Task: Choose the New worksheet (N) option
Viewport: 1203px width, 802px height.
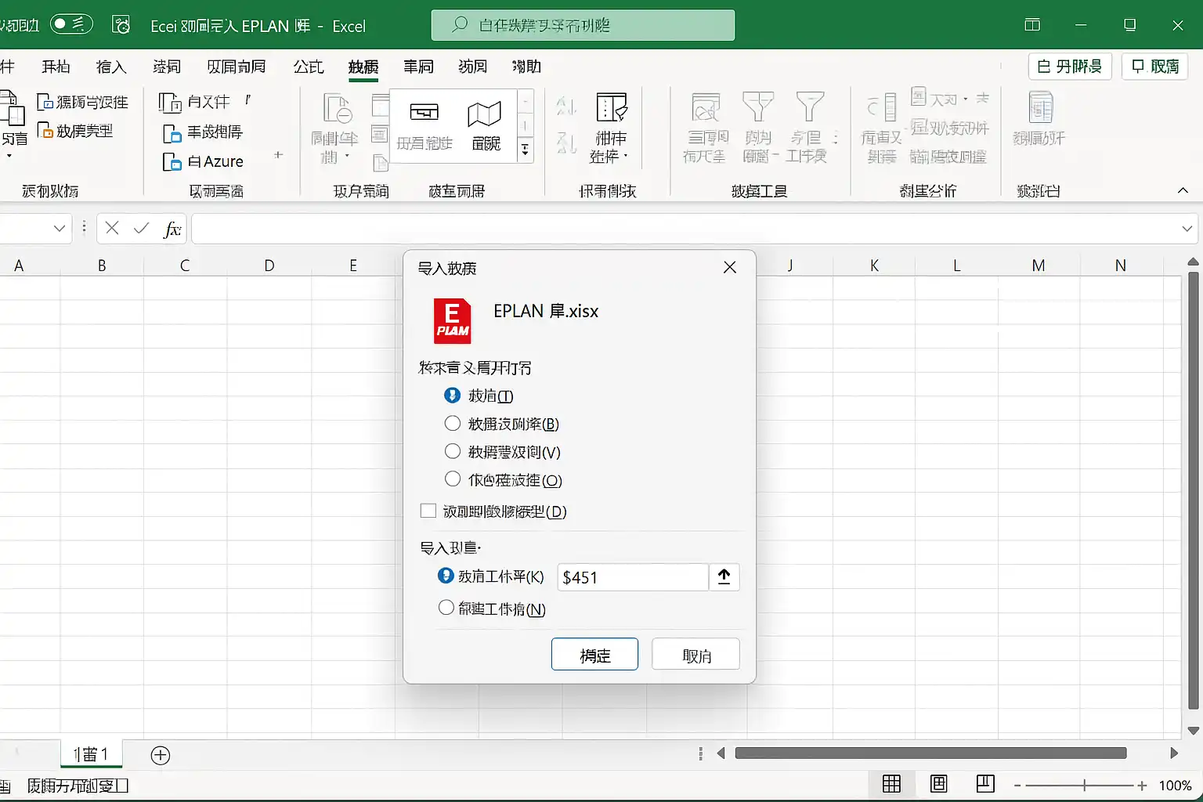Action: pyautogui.click(x=446, y=608)
